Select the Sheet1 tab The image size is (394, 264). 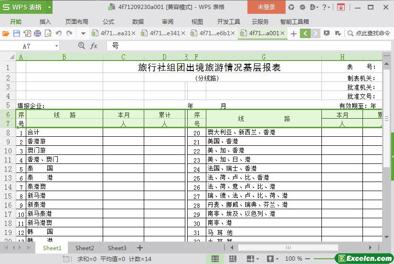click(x=52, y=248)
